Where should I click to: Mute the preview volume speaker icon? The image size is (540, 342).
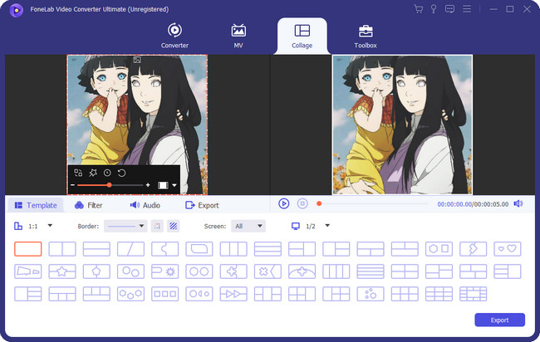pyautogui.click(x=518, y=203)
